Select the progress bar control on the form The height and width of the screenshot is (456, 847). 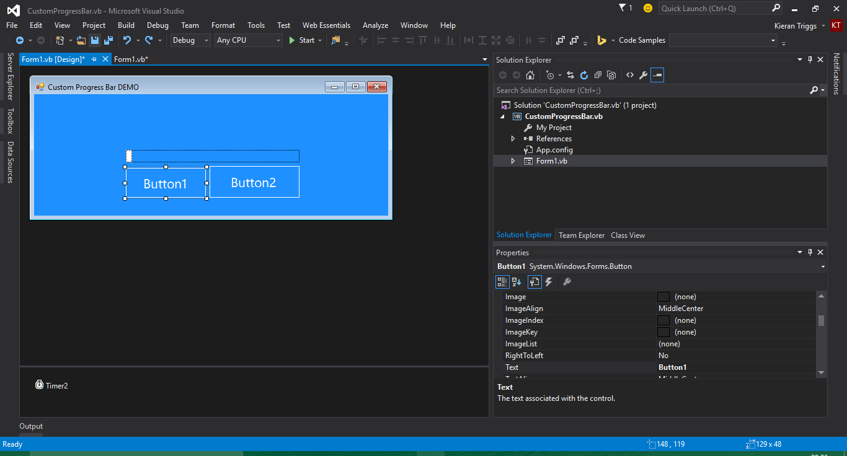tap(213, 156)
